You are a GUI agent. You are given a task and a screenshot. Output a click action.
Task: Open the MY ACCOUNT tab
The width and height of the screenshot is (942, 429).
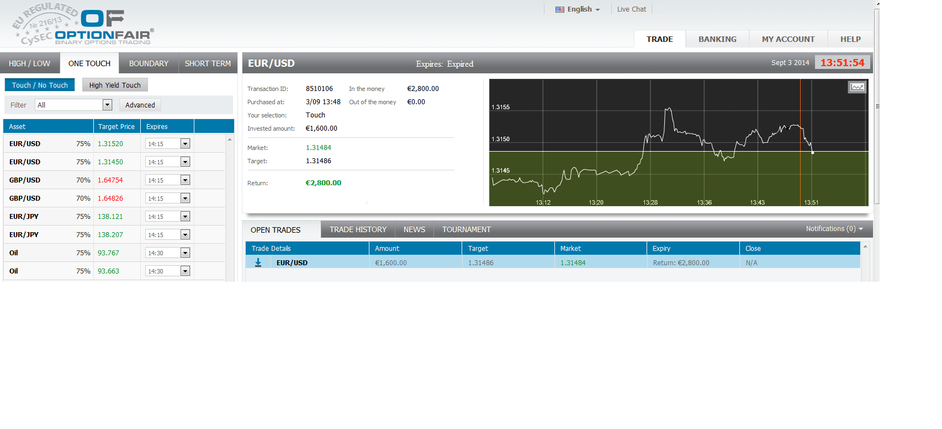point(788,39)
